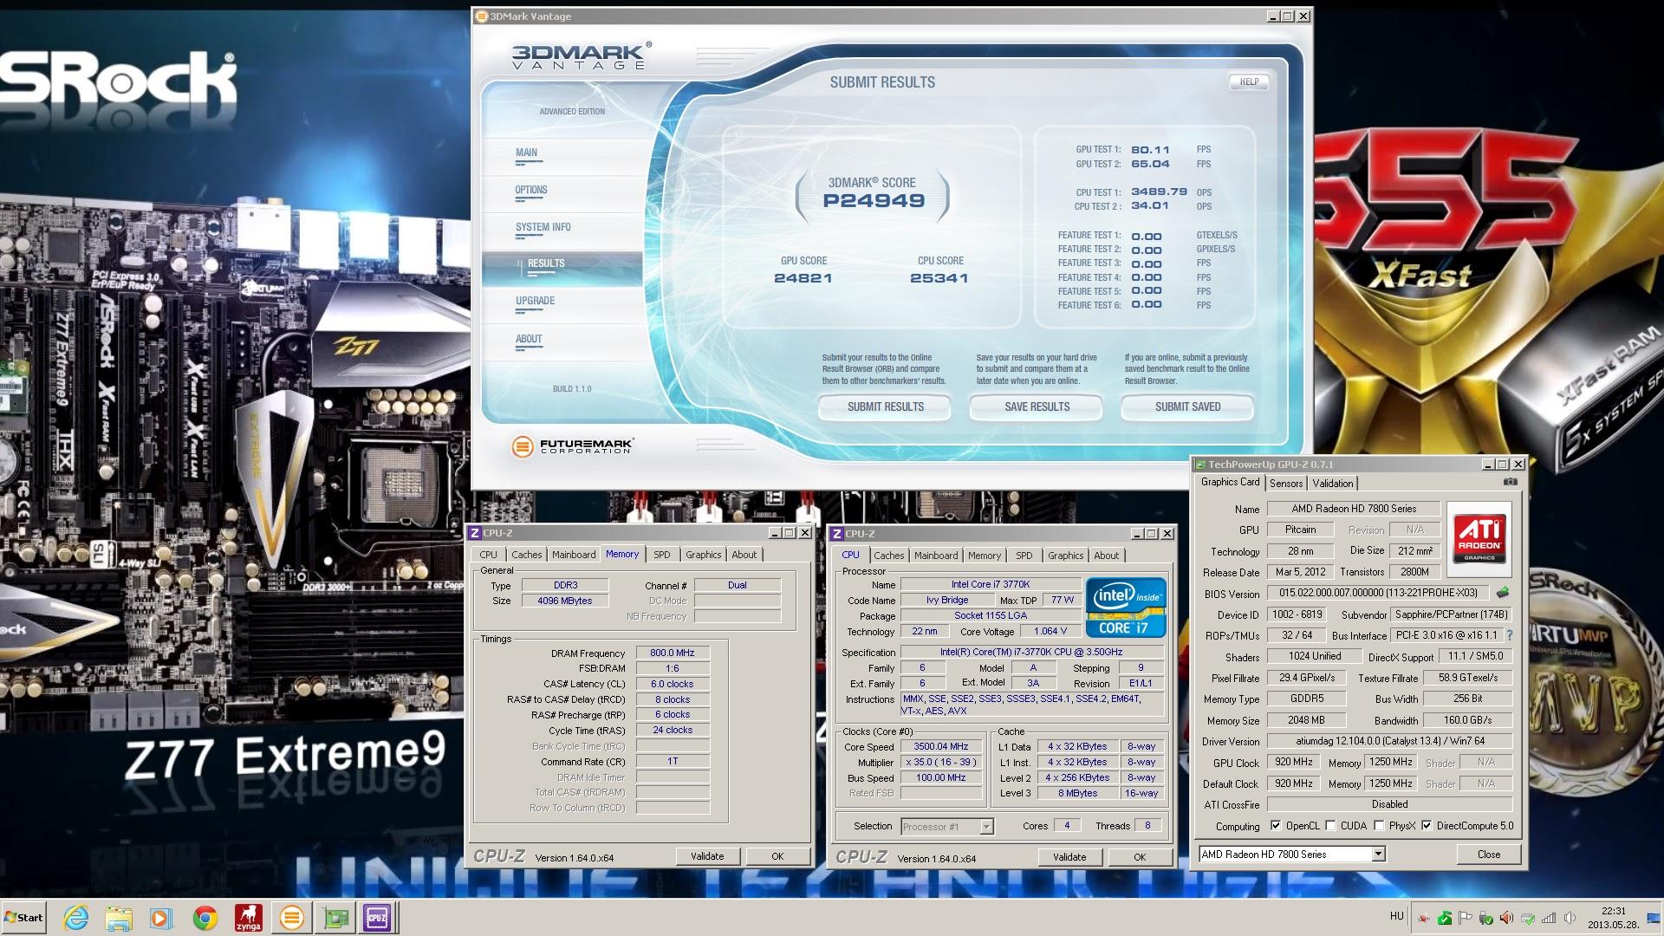Expand the Processor #1 selection dropdown

[986, 827]
